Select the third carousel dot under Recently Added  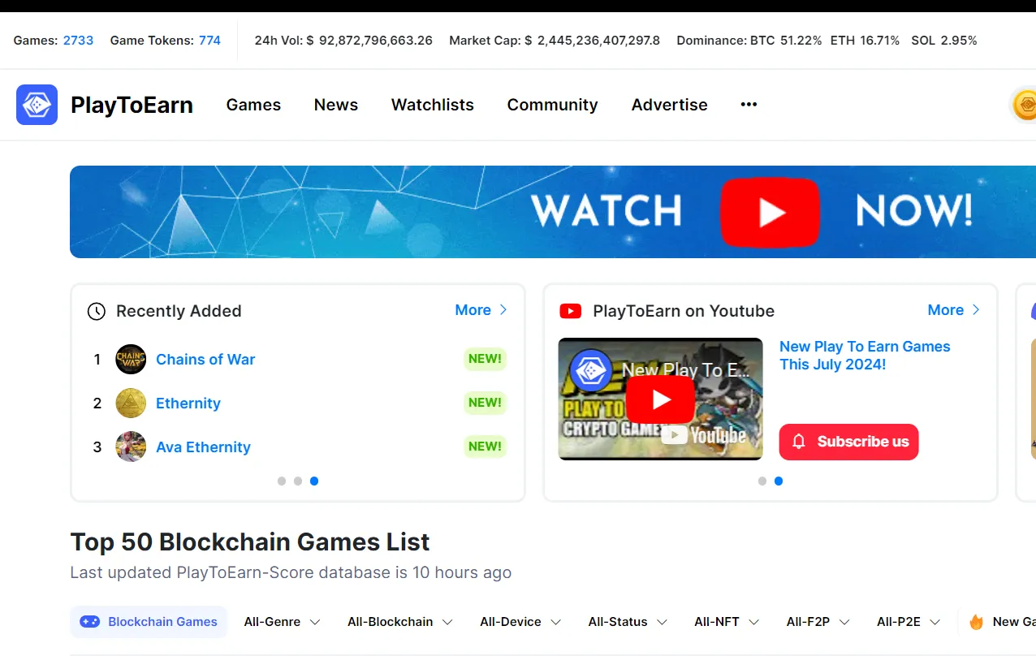point(314,481)
